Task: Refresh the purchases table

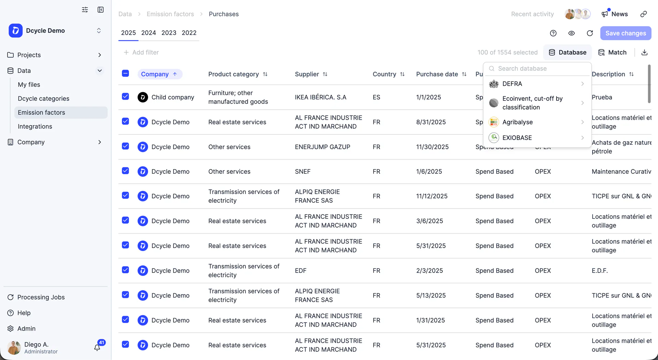Action: coord(590,33)
